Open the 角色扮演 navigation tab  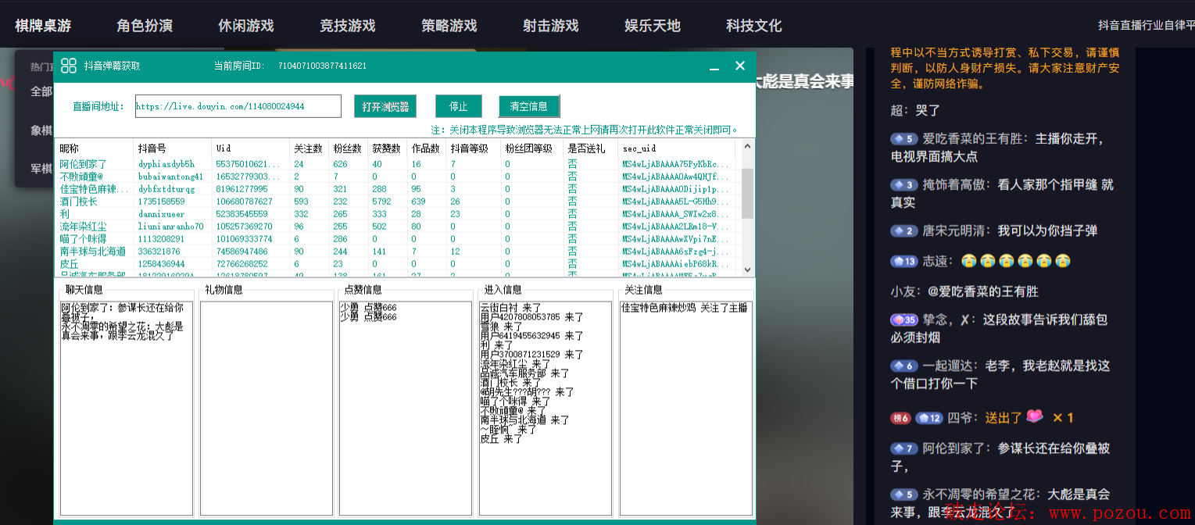(x=145, y=26)
